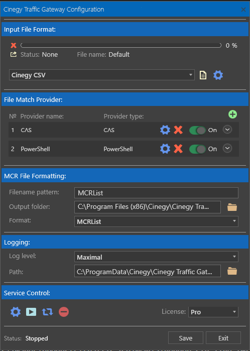Viewport: 250px width, 351px height.
Task: Click the red X cancel icon beside progress bar
Action: [x=14, y=45]
